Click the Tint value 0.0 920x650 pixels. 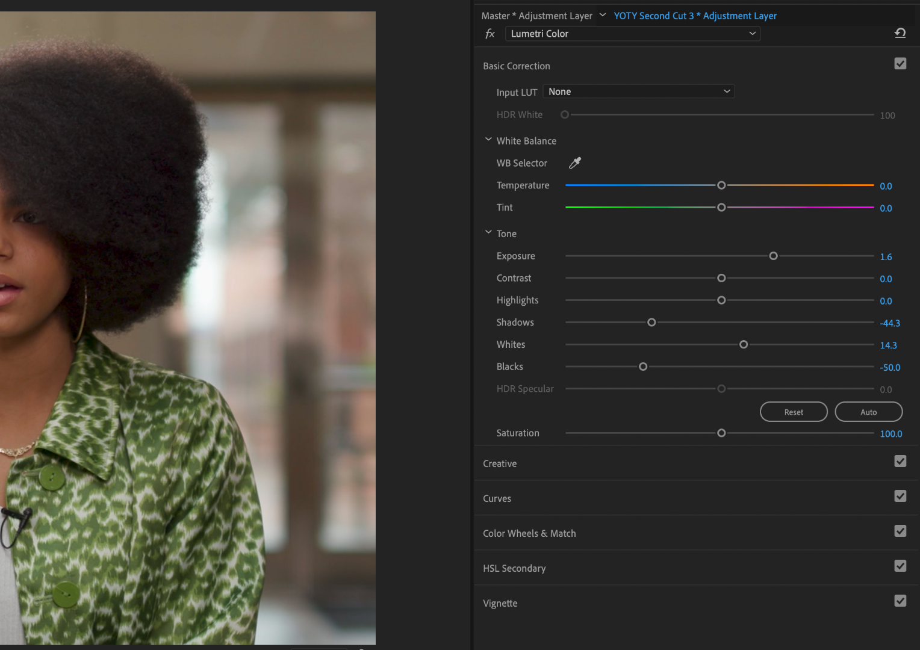[x=886, y=208]
